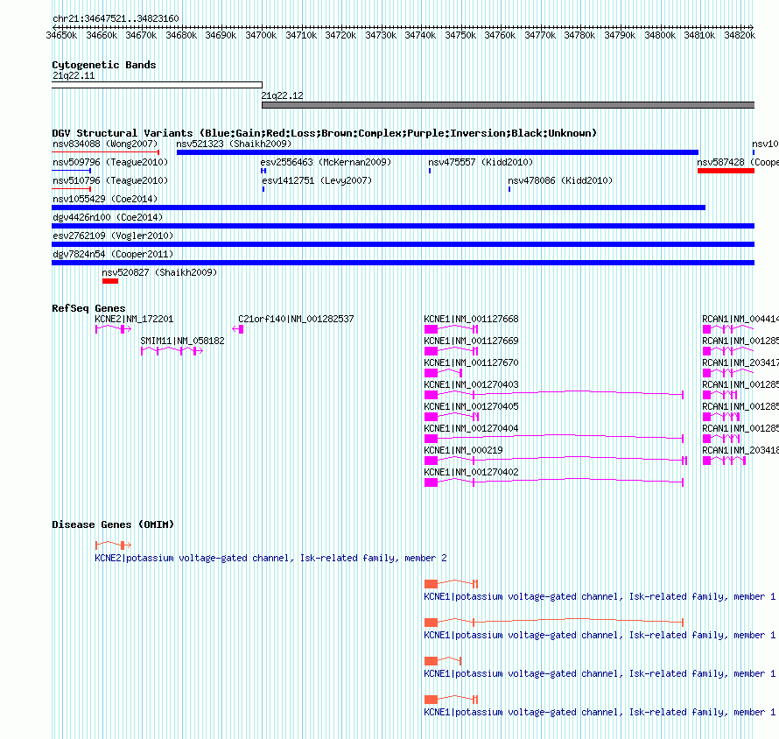Click the 34820k ruler tick label
Screen dimensions: 779x739
coord(740,35)
